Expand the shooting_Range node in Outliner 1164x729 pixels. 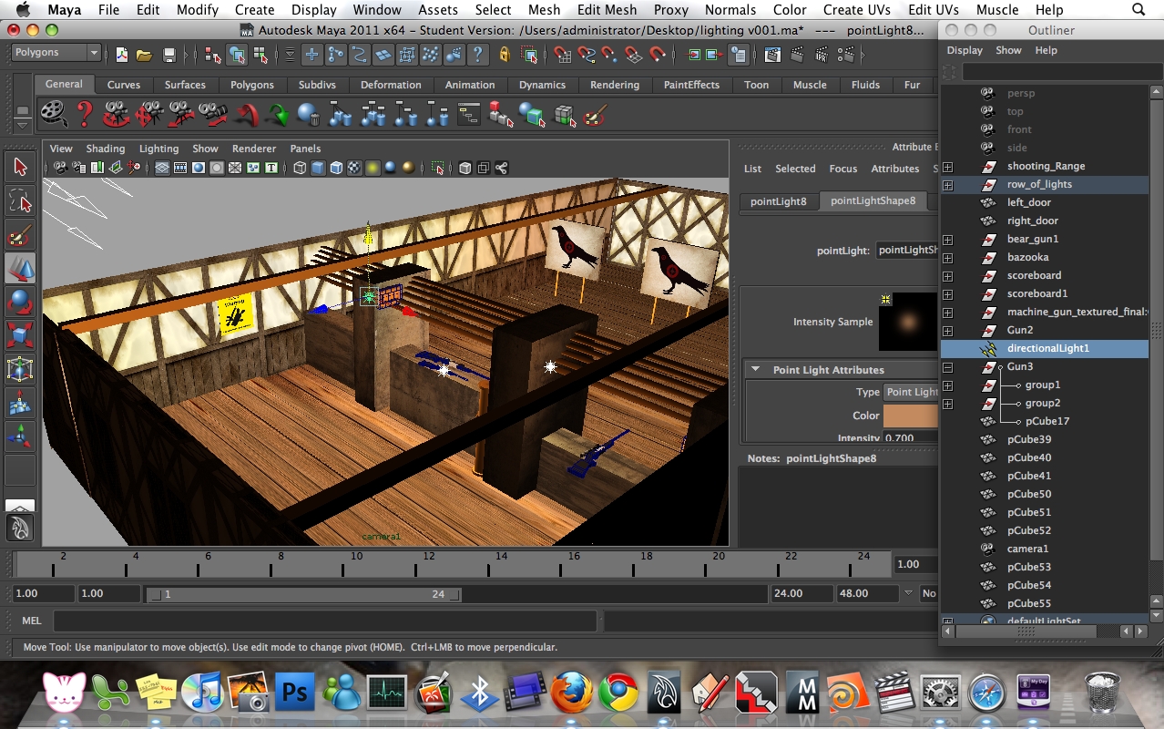click(x=947, y=167)
